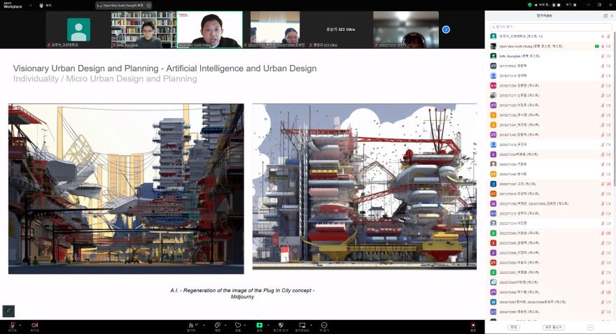Click Invite button at panel bottom

coord(514,327)
